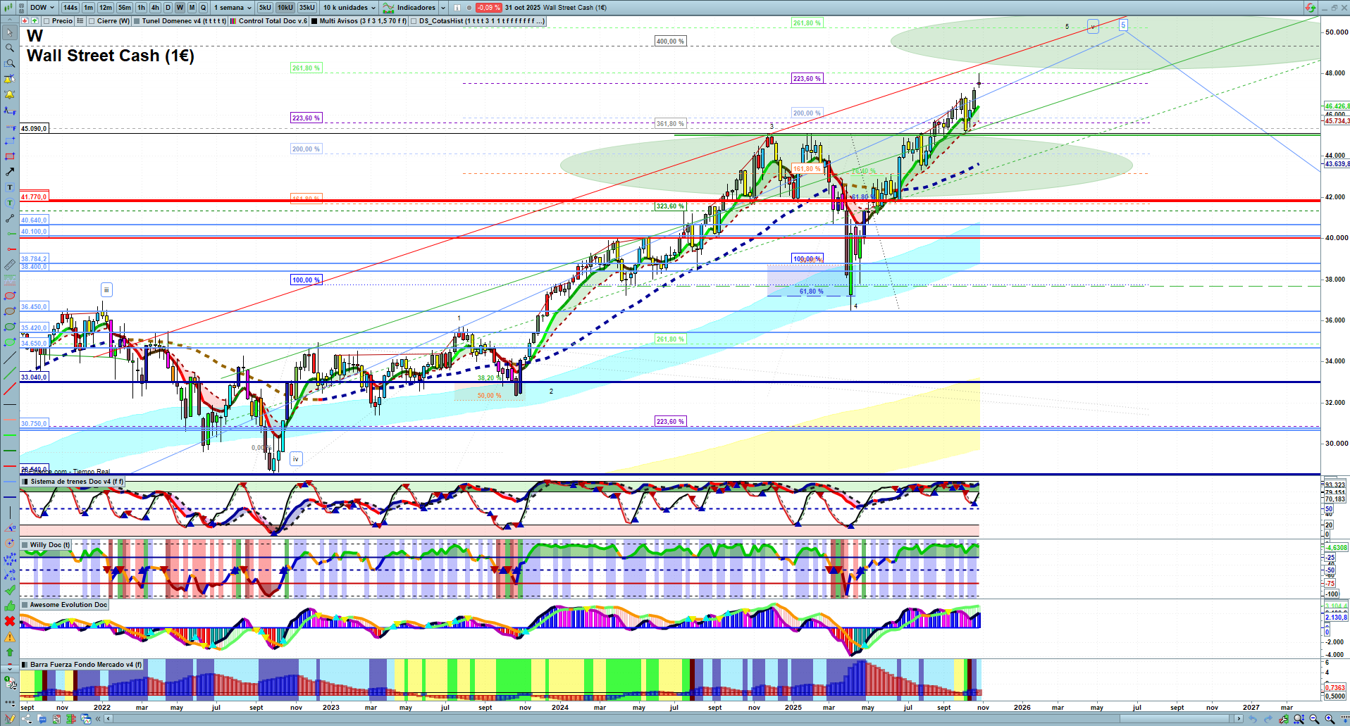Click the green up-arrow indicator icon

[x=35, y=21]
